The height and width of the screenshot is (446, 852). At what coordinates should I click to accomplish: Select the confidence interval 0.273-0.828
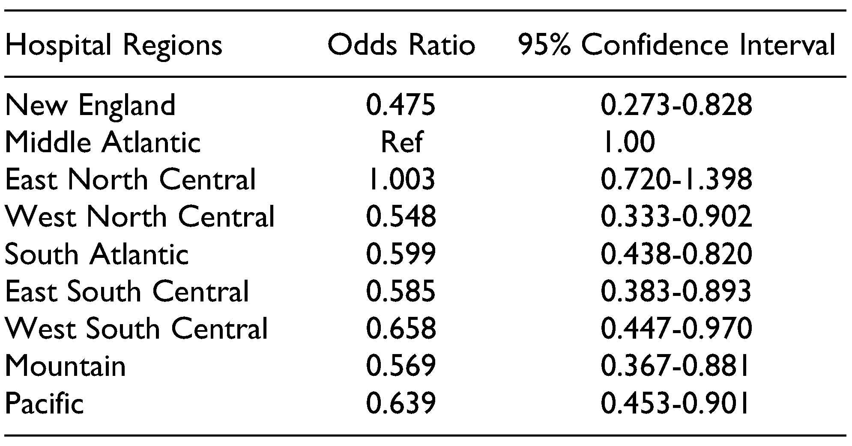coord(676,105)
